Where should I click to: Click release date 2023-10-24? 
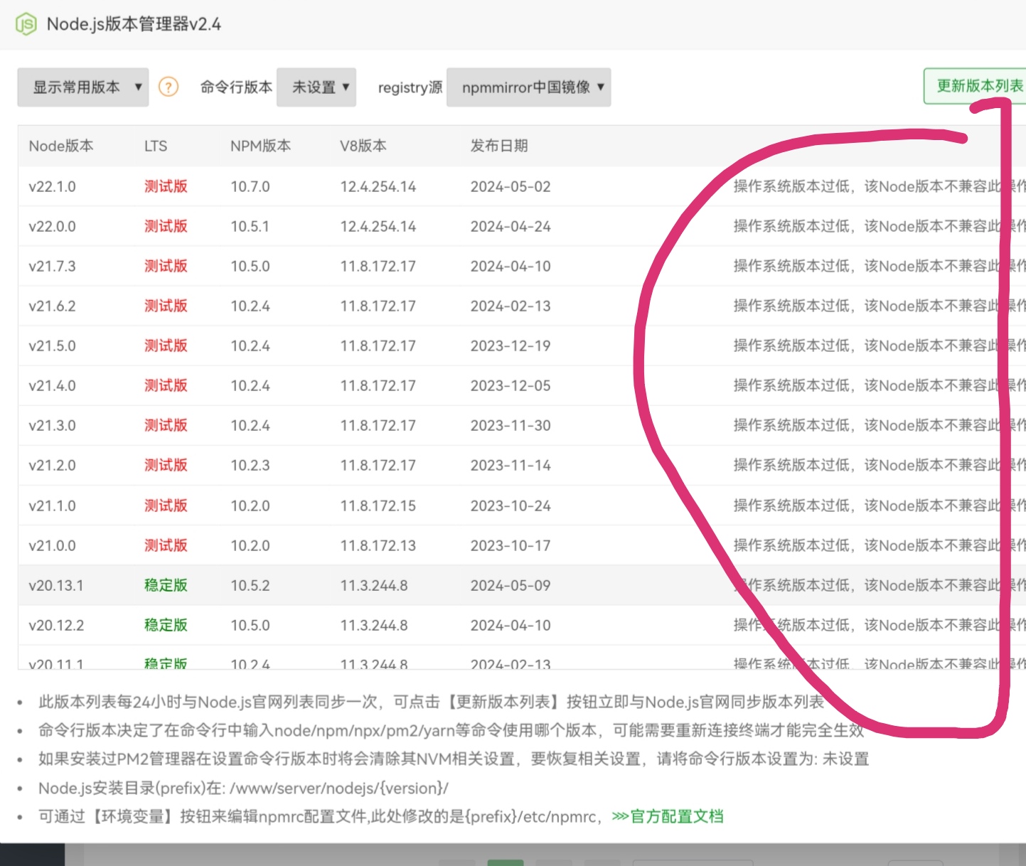click(511, 506)
